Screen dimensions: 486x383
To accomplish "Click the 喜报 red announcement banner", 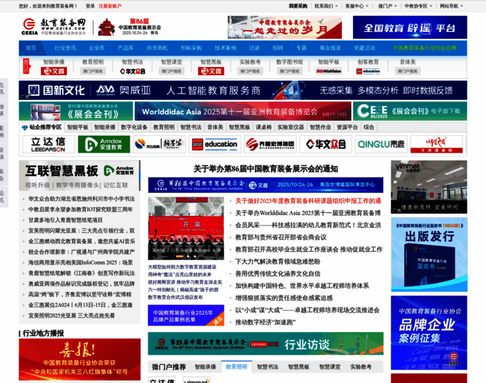I will click(x=80, y=359).
